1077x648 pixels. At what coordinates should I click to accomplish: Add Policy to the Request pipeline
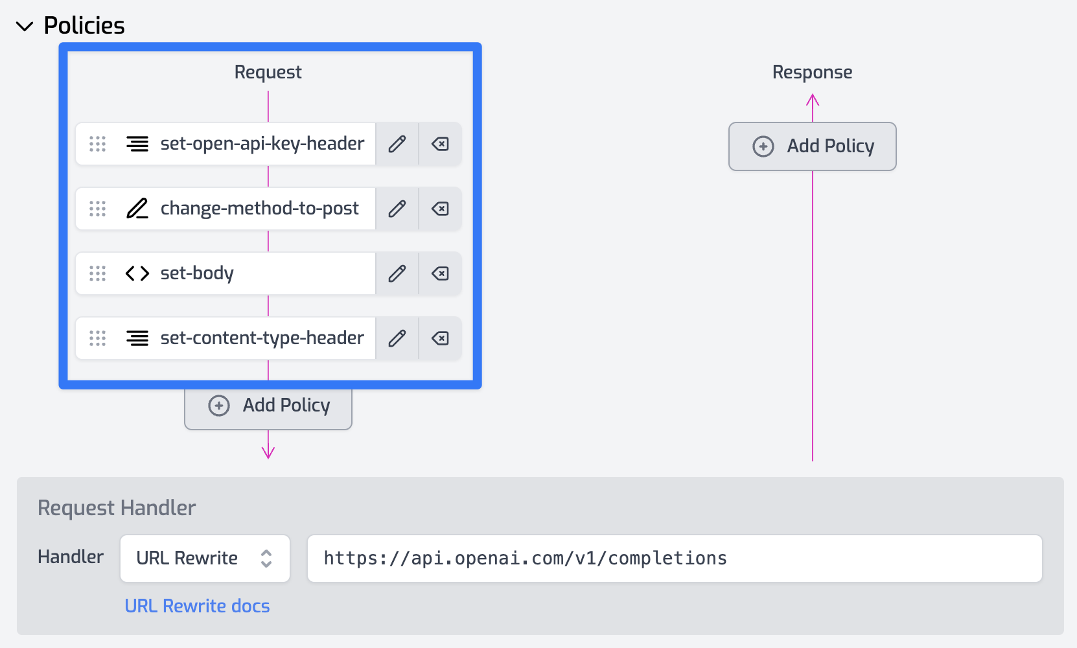[x=268, y=406]
